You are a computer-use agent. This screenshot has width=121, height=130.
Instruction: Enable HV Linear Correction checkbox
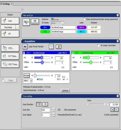tap(98, 45)
